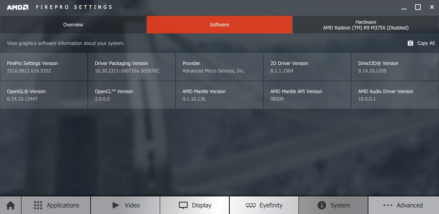This screenshot has width=439, height=214.
Task: Minimize the FirePro Settings window
Action: tap(404, 8)
